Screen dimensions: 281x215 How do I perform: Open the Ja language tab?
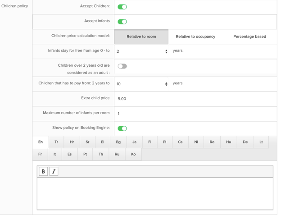[x=134, y=142]
